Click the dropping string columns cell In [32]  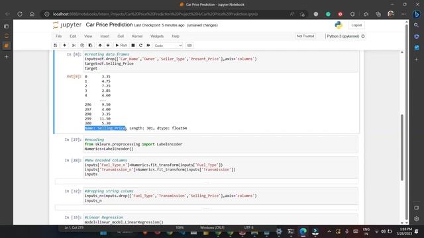[221, 196]
